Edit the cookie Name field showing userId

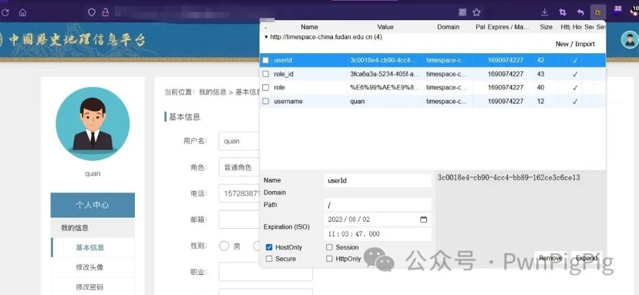point(377,180)
